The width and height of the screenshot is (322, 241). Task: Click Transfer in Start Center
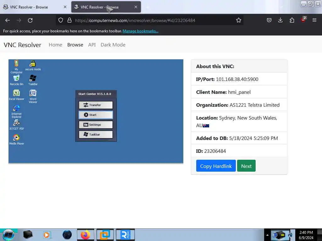(96, 105)
